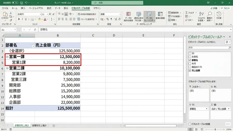Collapse the 営業一課 group

coord(7,57)
